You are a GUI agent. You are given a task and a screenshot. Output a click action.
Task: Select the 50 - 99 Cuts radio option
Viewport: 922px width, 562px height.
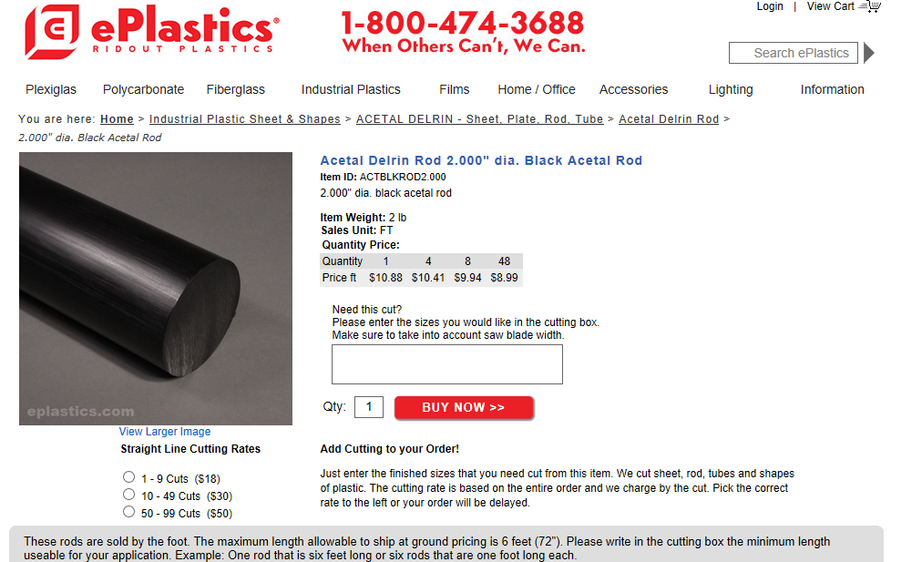[128, 511]
